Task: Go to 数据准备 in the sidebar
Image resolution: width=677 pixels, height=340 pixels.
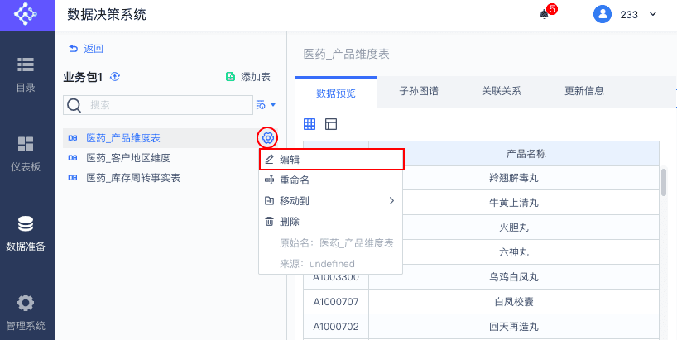Action: pos(26,232)
